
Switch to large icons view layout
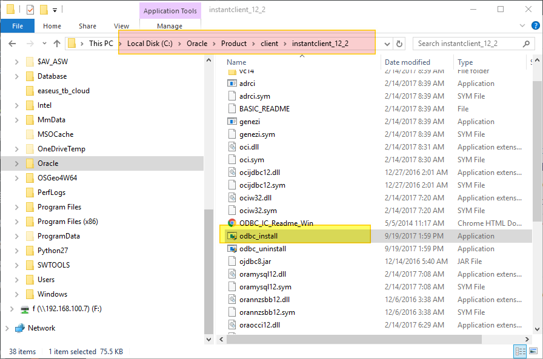pos(533,351)
